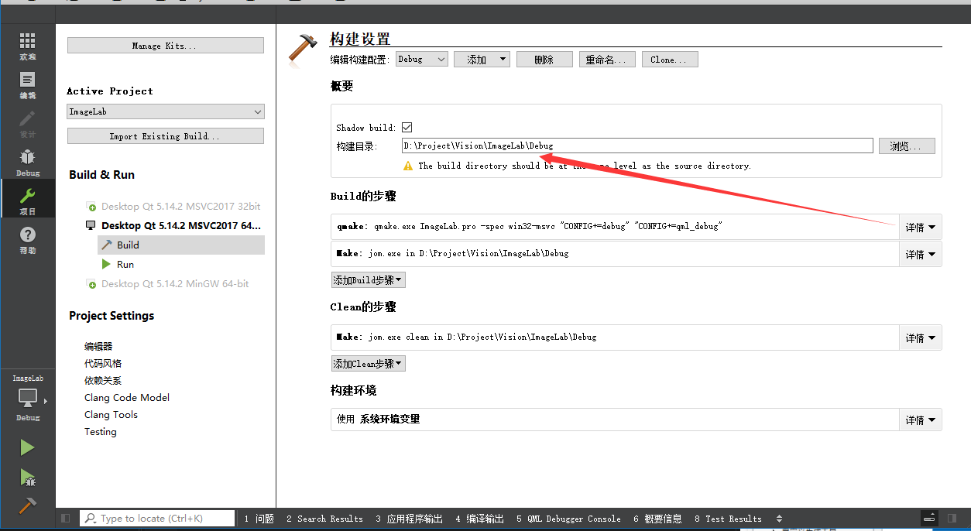Open the 编辑 (Edit) mode icon
Viewport: 971px width, 531px height.
[x=27, y=85]
